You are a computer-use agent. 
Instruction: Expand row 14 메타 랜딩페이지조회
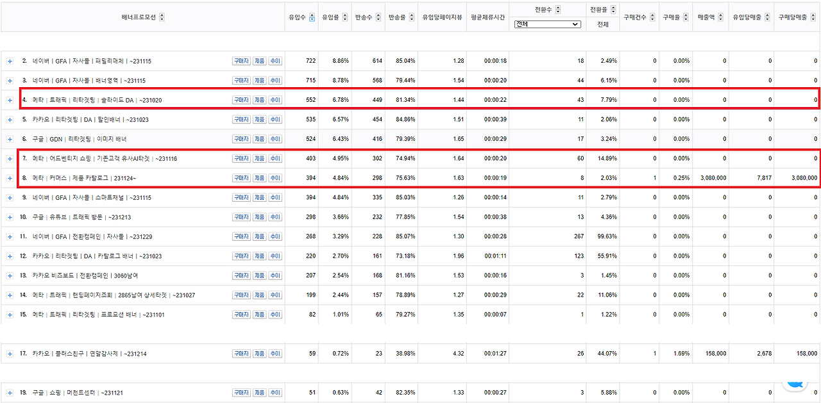(10, 295)
